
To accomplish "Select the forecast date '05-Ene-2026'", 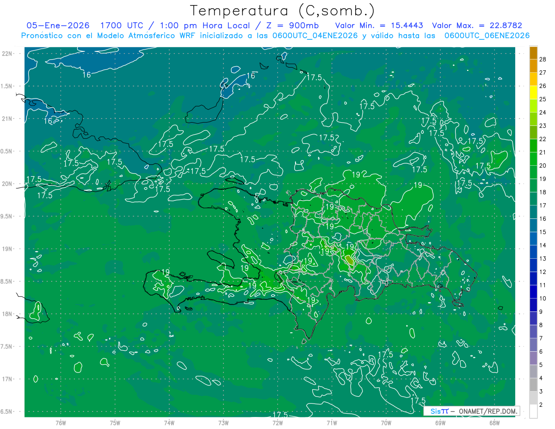I will coord(58,26).
